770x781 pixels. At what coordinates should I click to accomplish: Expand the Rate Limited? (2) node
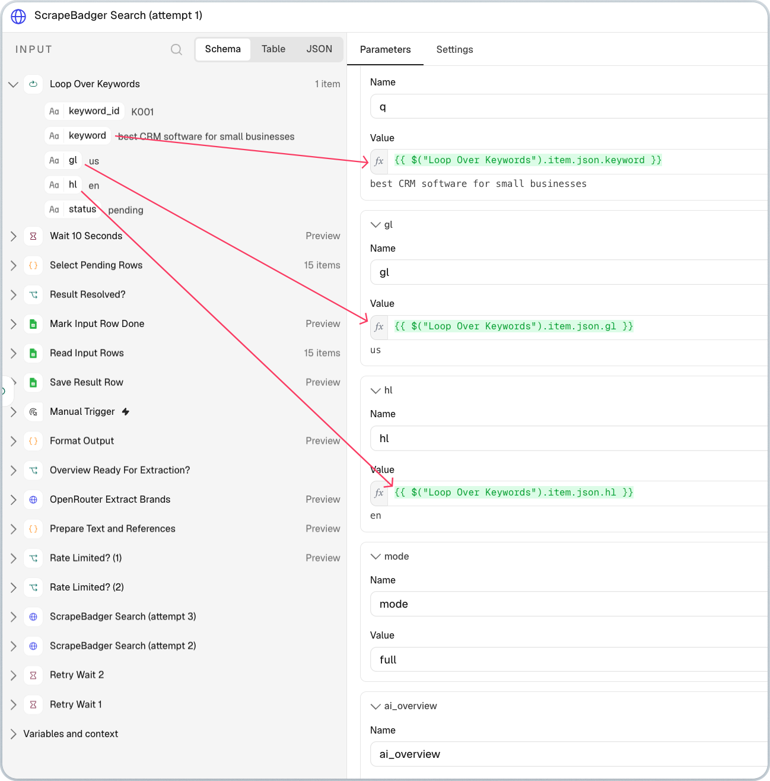pos(13,588)
